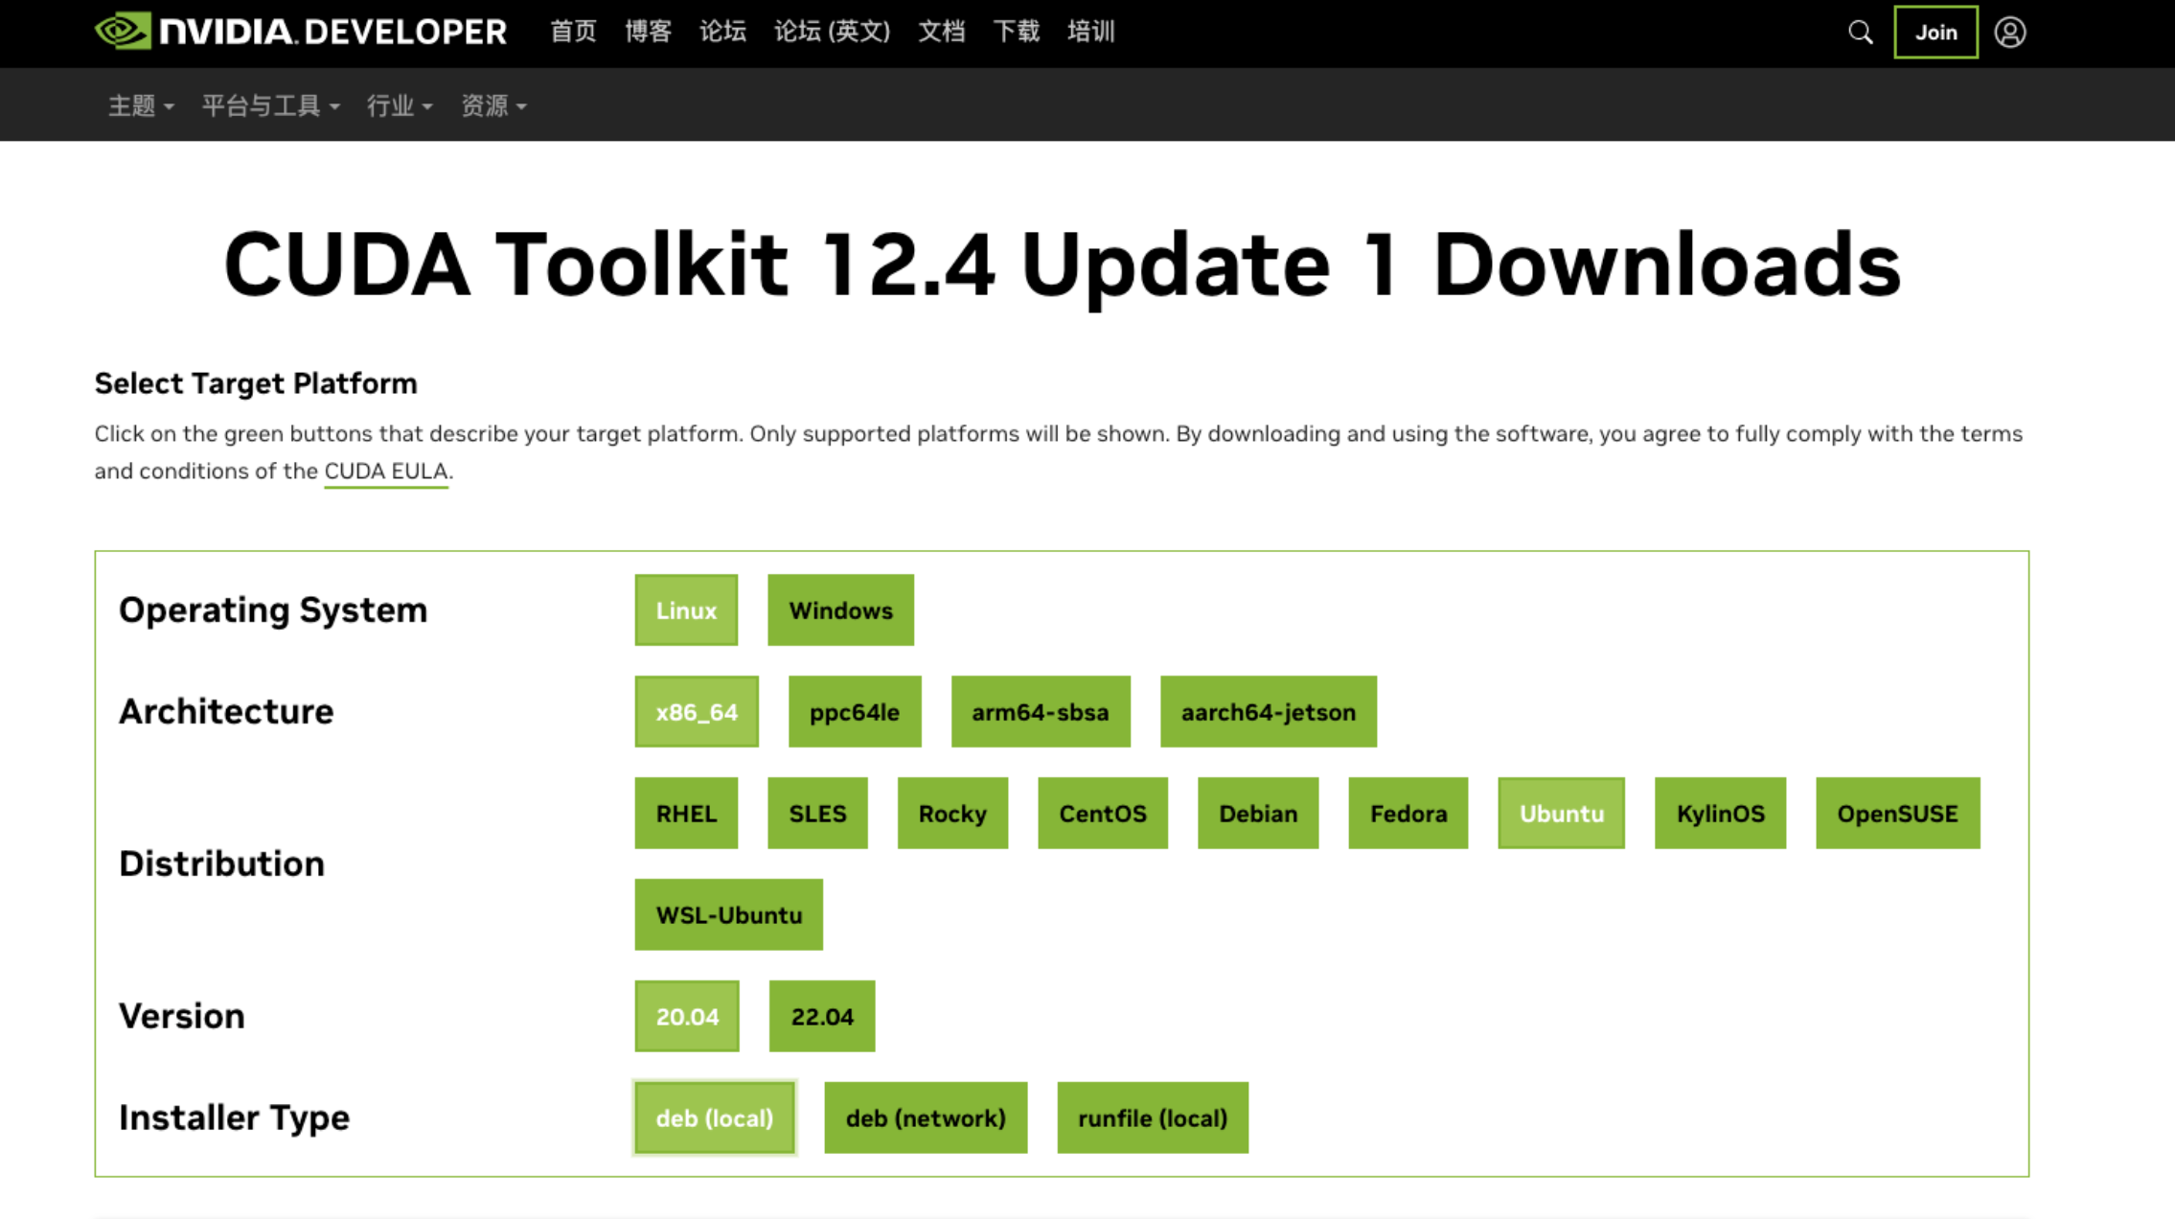Select x86_64 architecture
The image size is (2175, 1219).
(x=697, y=712)
